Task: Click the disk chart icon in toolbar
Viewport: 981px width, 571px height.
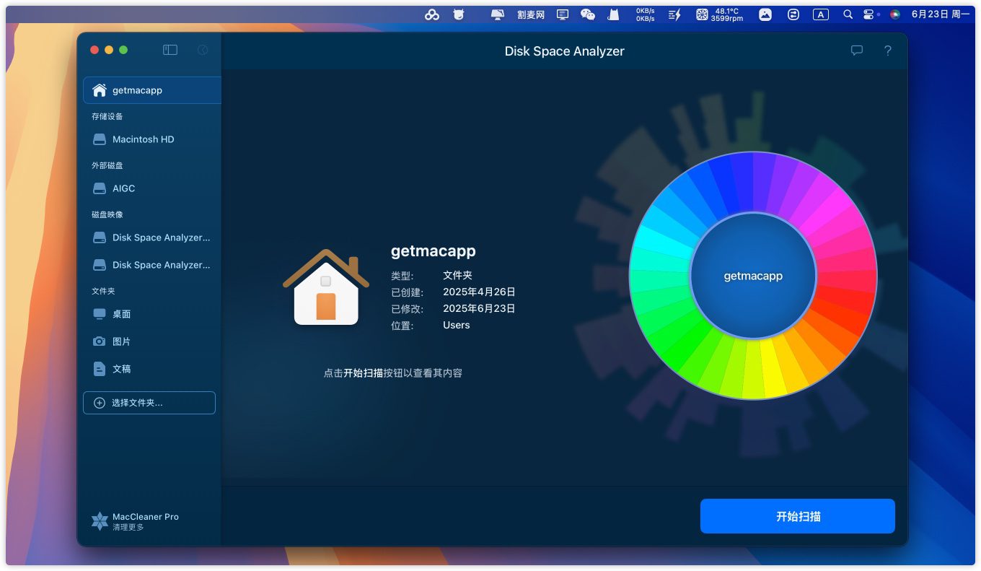Action: click(203, 50)
